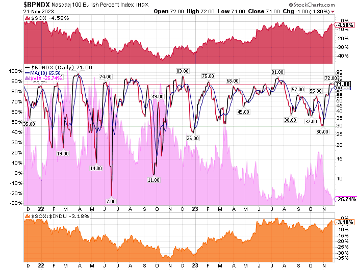The width and height of the screenshot is (357, 270).
Task: Click the INDX exchange label
Action: point(142,5)
